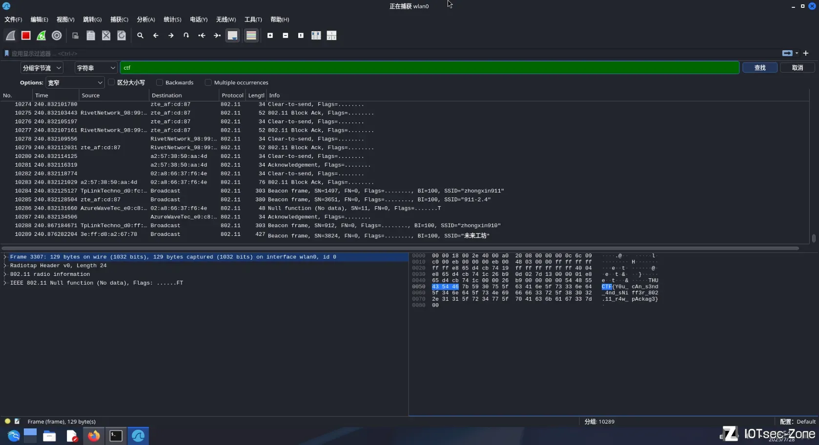This screenshot has height=445, width=819.
Task: Enable Multiple occurrences checkbox
Action: (x=208, y=82)
